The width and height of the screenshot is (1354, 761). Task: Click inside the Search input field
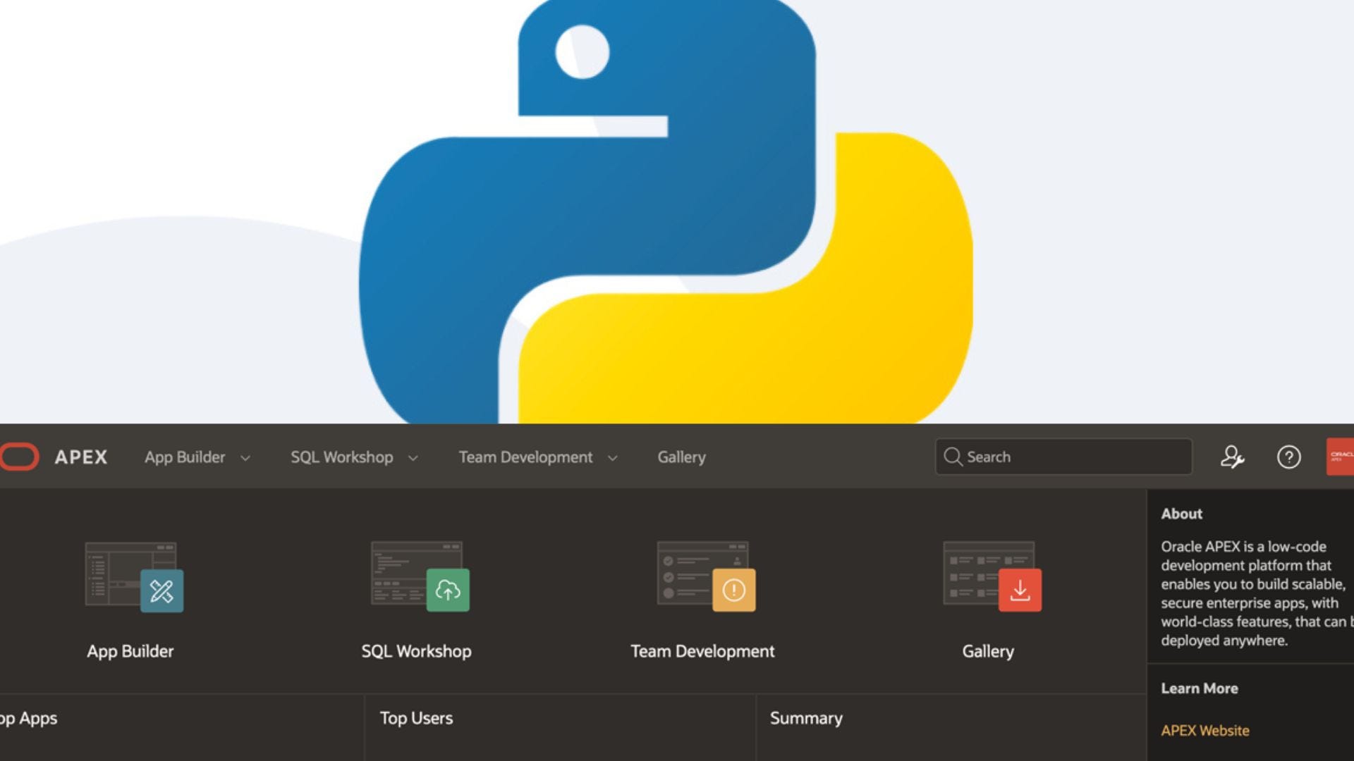[x=1063, y=457]
